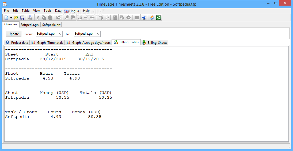
Task: Open the File menu
Action: (x=6, y=11)
